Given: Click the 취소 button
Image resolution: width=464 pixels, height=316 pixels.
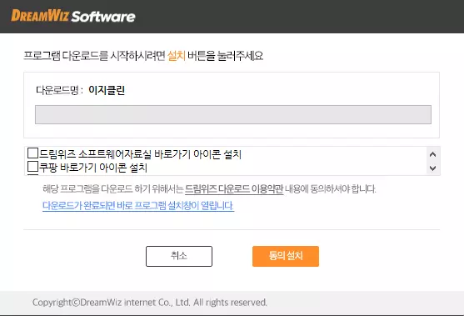Looking at the screenshot, I should [179, 256].
